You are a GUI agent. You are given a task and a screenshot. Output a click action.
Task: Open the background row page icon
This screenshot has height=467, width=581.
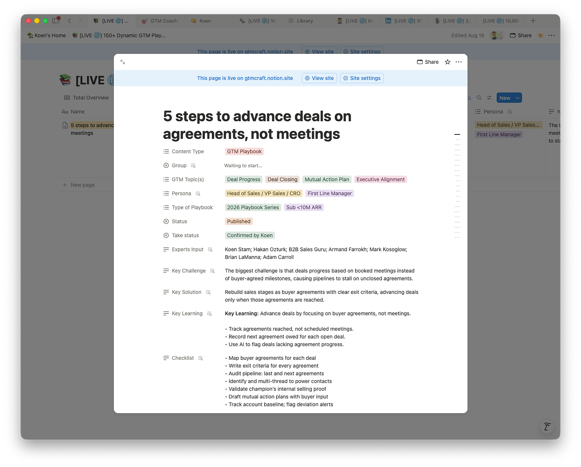65,125
